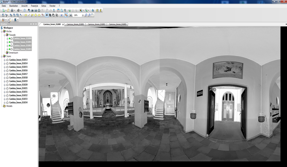Select the yellow polygon selection tool

pos(32,15)
